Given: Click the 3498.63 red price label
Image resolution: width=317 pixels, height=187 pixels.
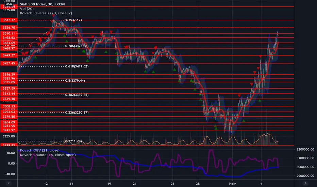Looking at the screenshot, I should 9,38.
